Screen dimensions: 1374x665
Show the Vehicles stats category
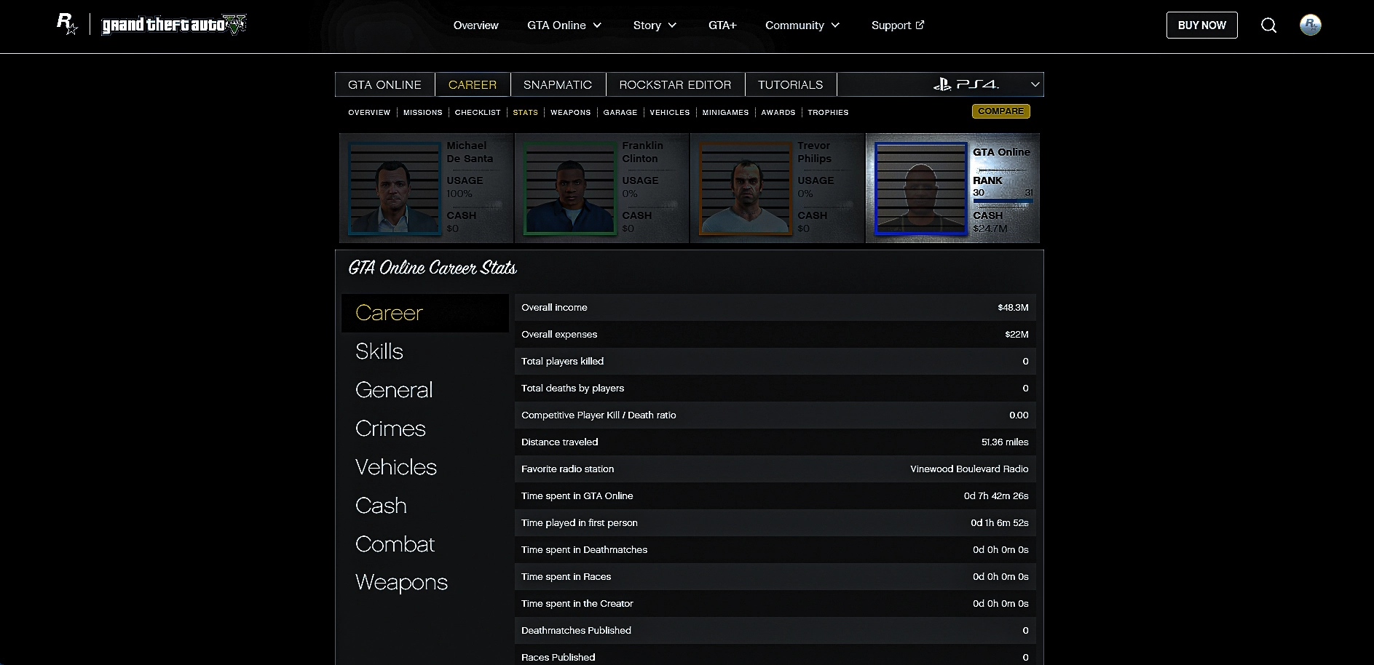click(396, 467)
